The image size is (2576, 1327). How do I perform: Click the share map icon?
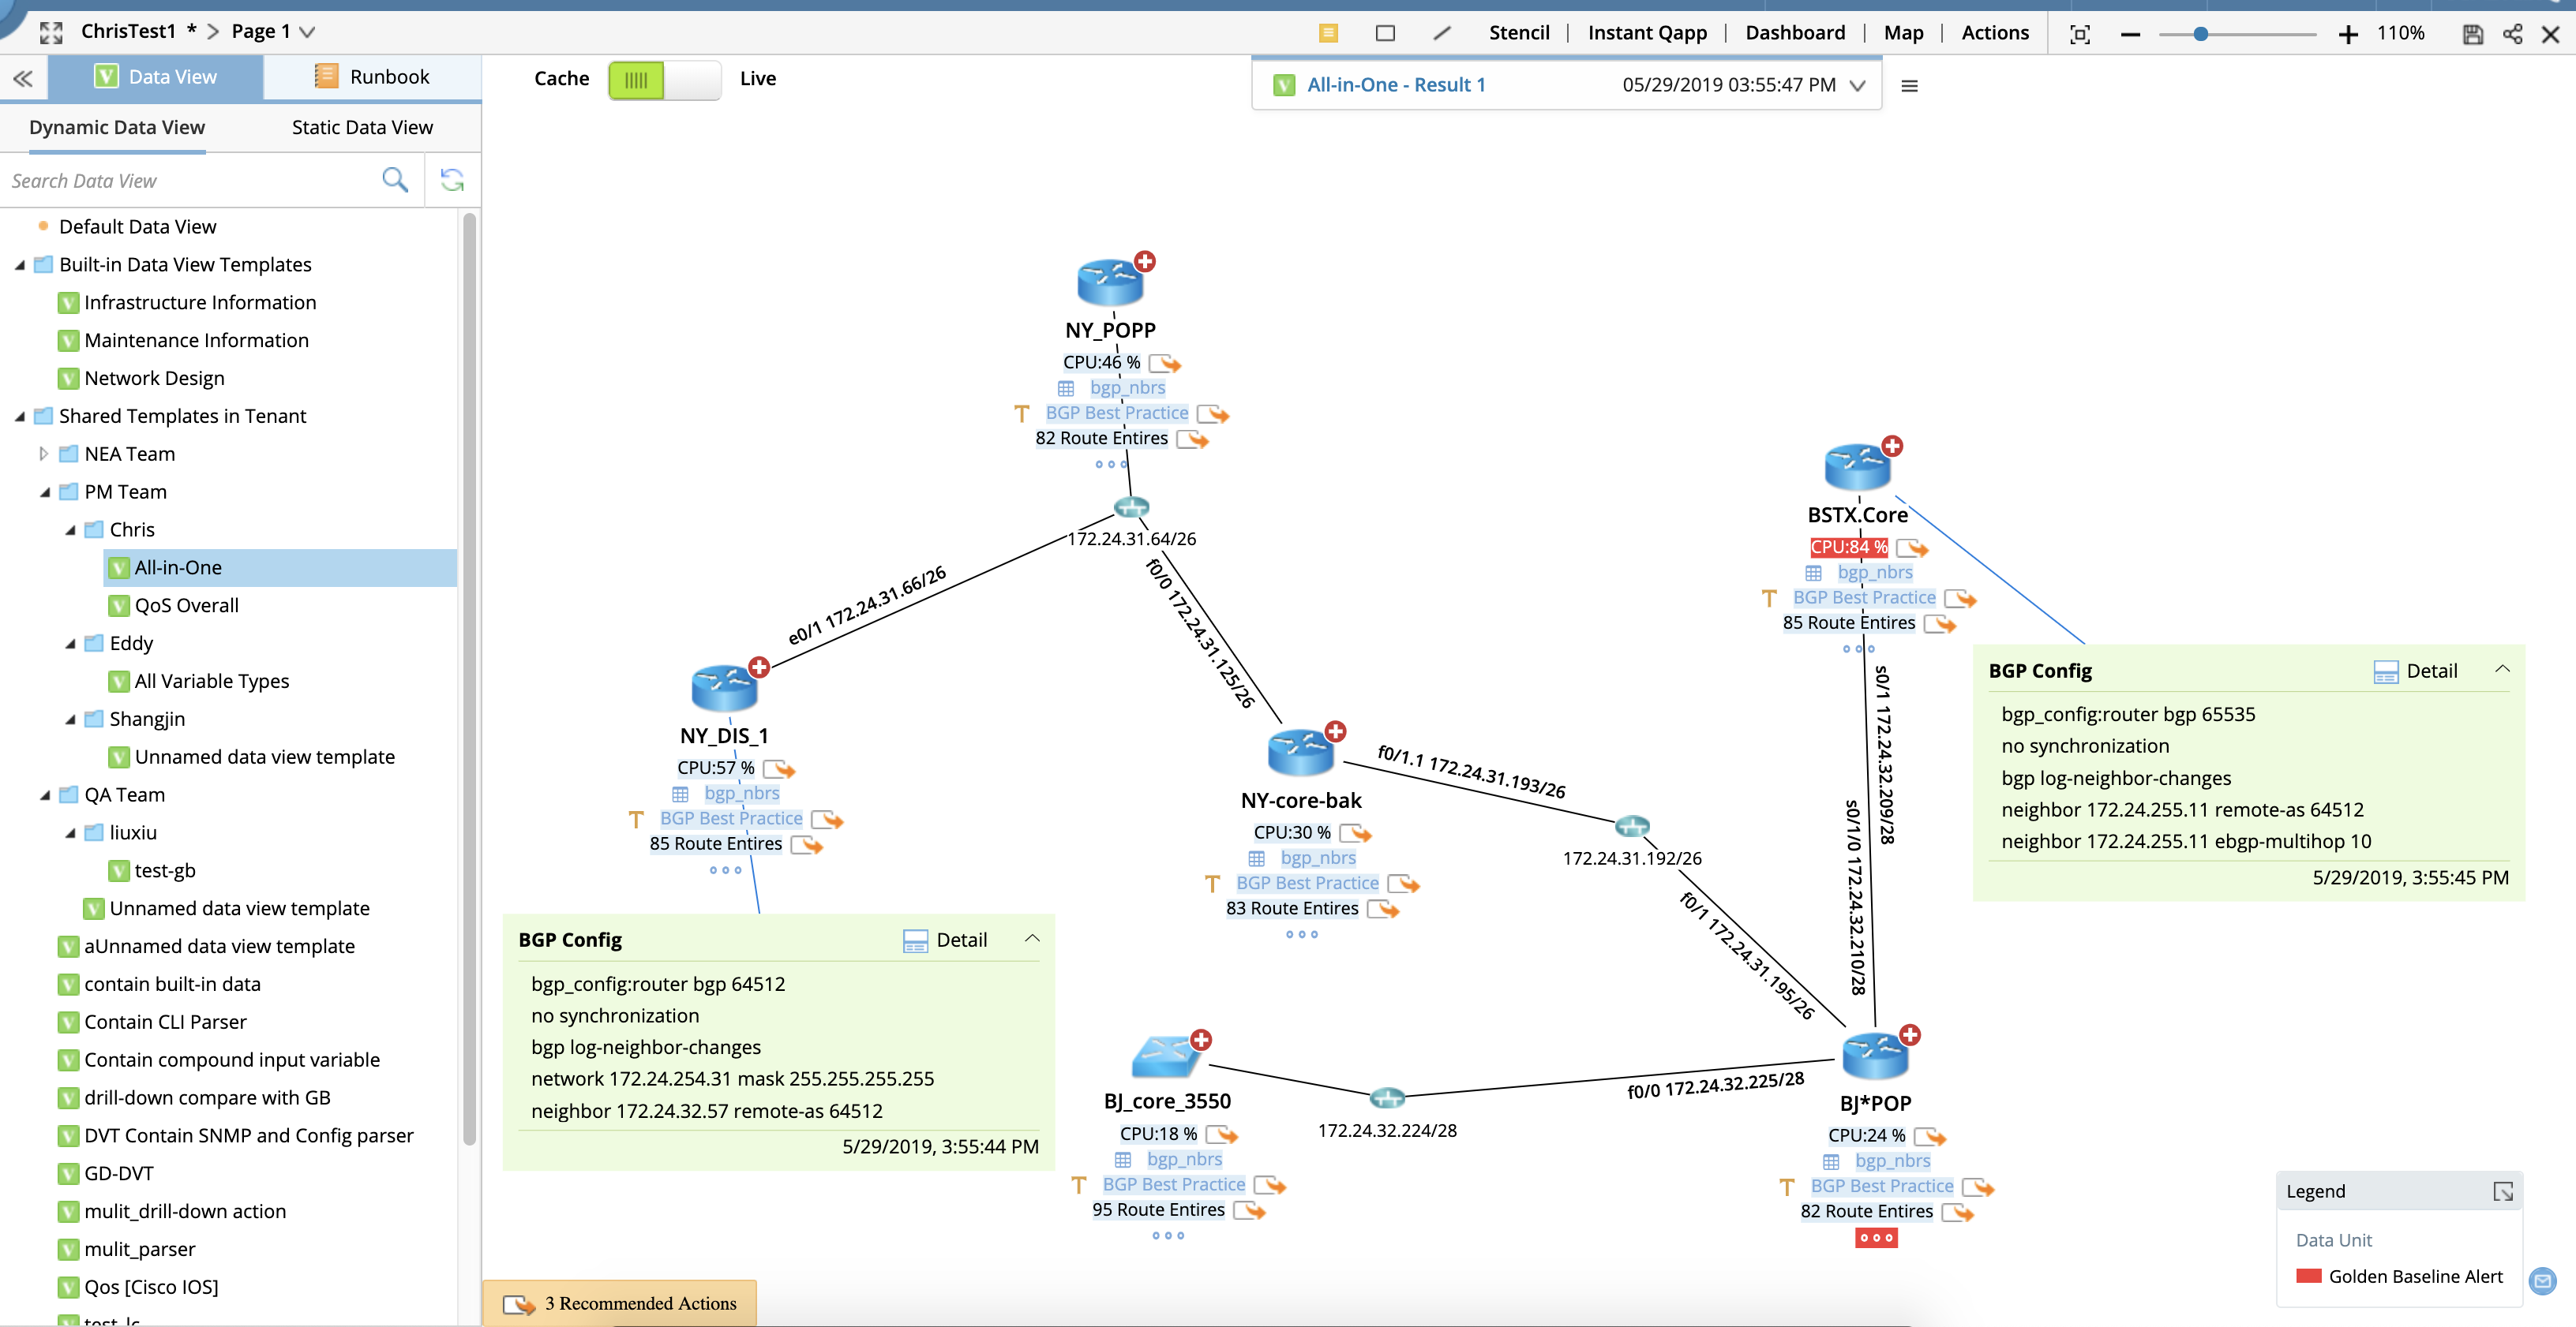click(x=2512, y=34)
